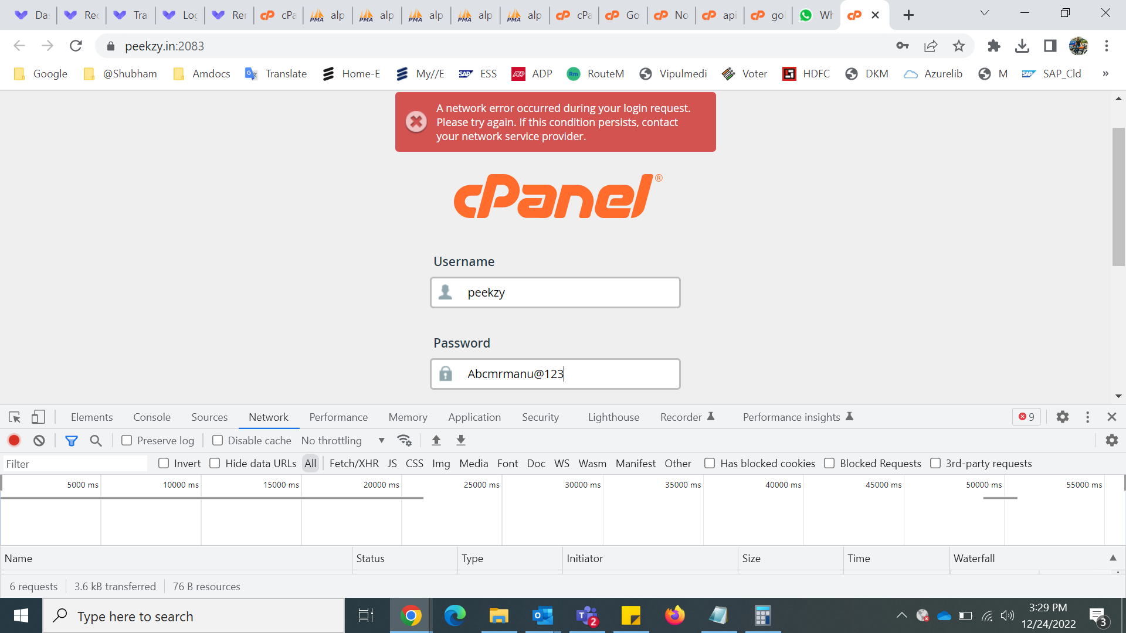Image resolution: width=1126 pixels, height=633 pixels.
Task: Click the 9 errors badge
Action: [x=1027, y=417]
